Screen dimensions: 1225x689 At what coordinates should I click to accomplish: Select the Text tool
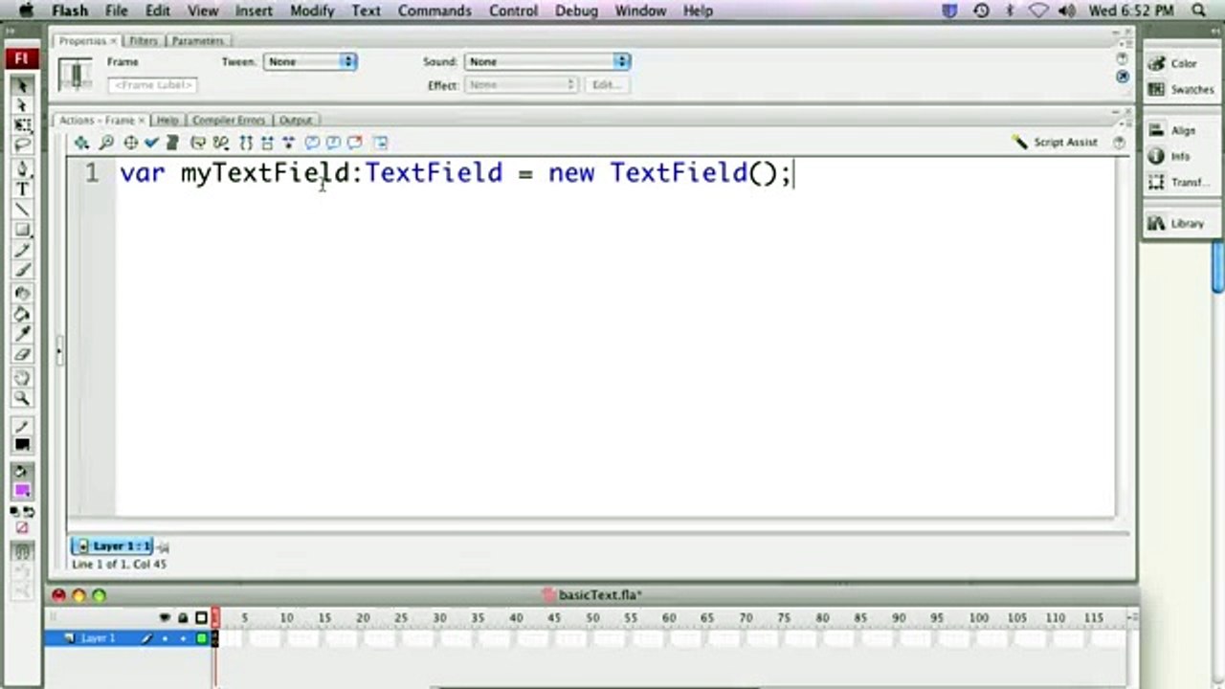[22, 189]
